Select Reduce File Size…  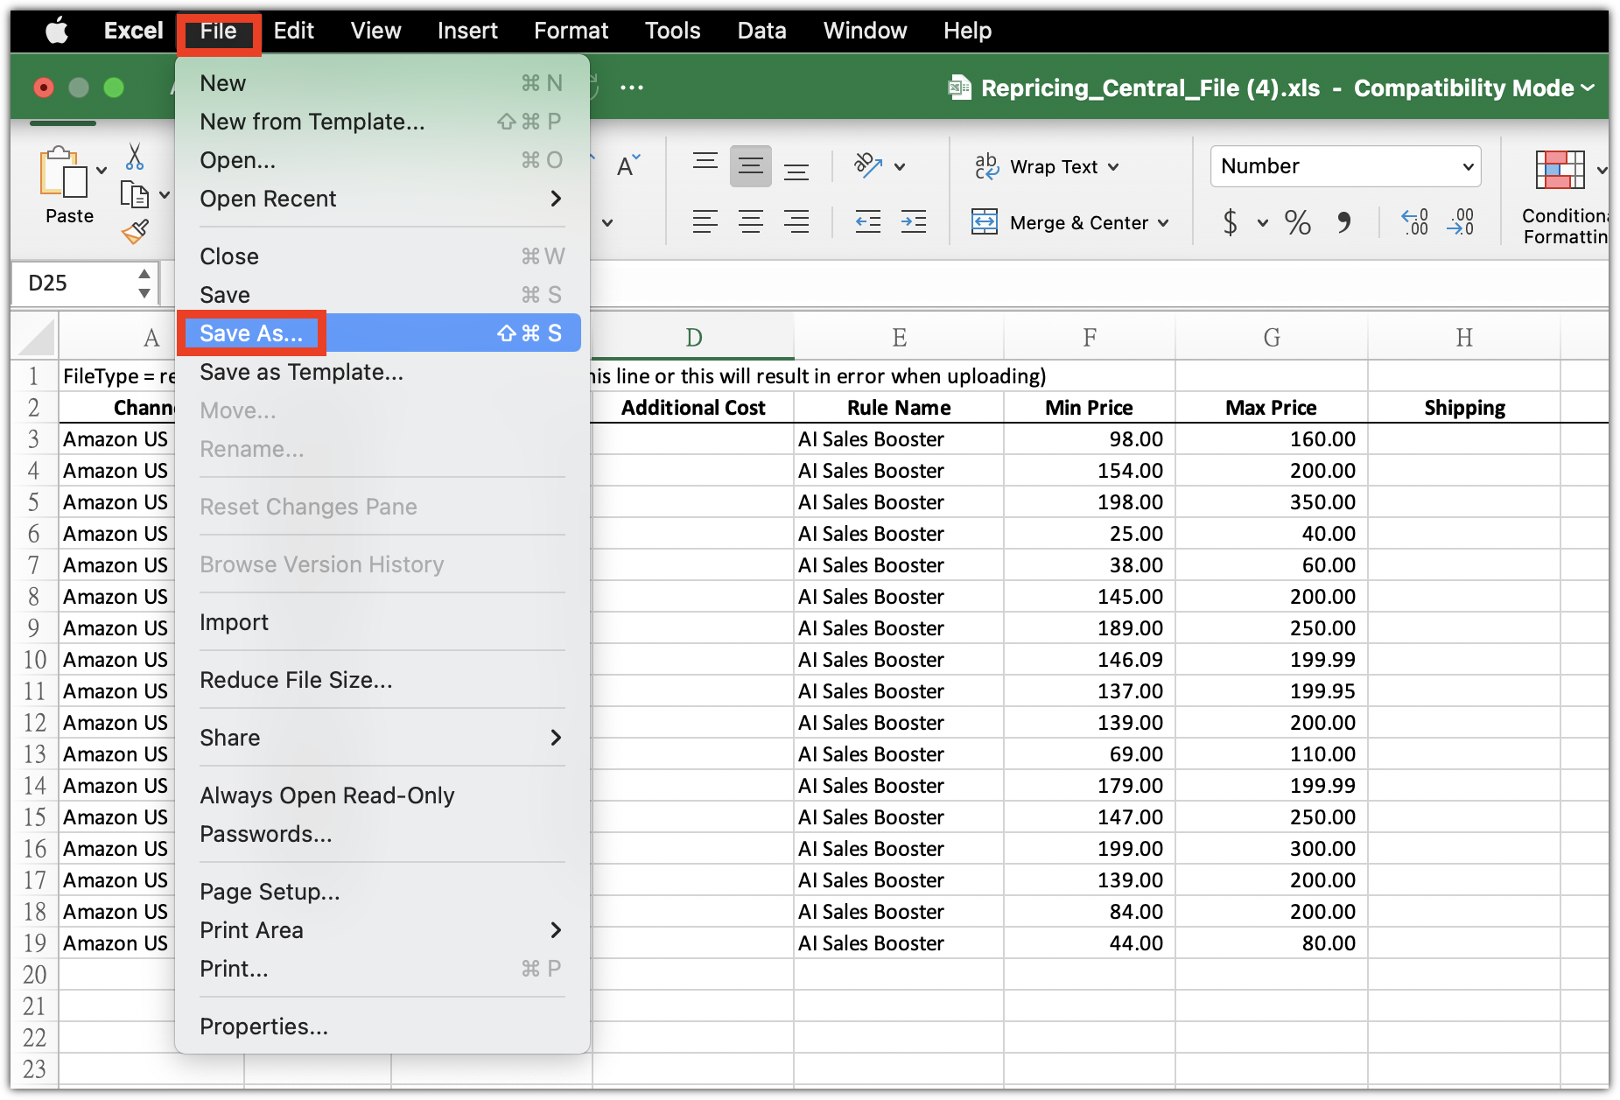[x=382, y=680]
